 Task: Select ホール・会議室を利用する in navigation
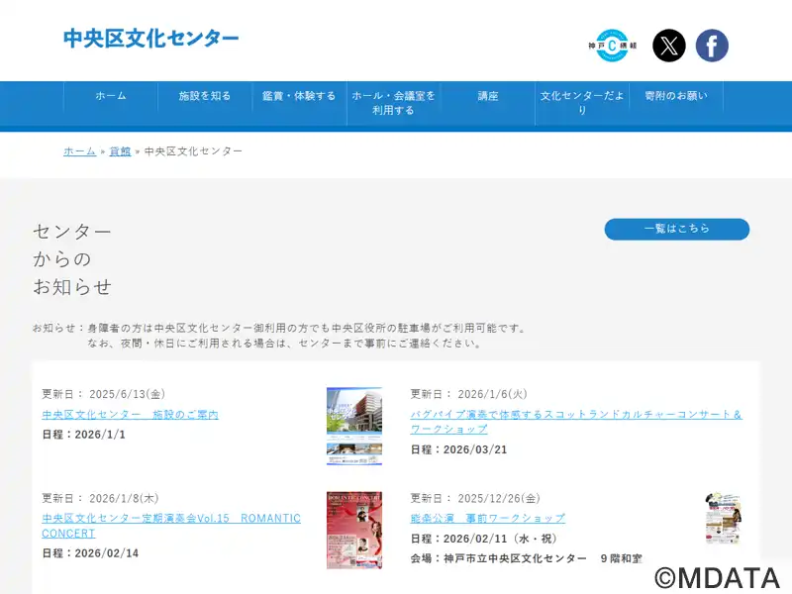point(393,103)
